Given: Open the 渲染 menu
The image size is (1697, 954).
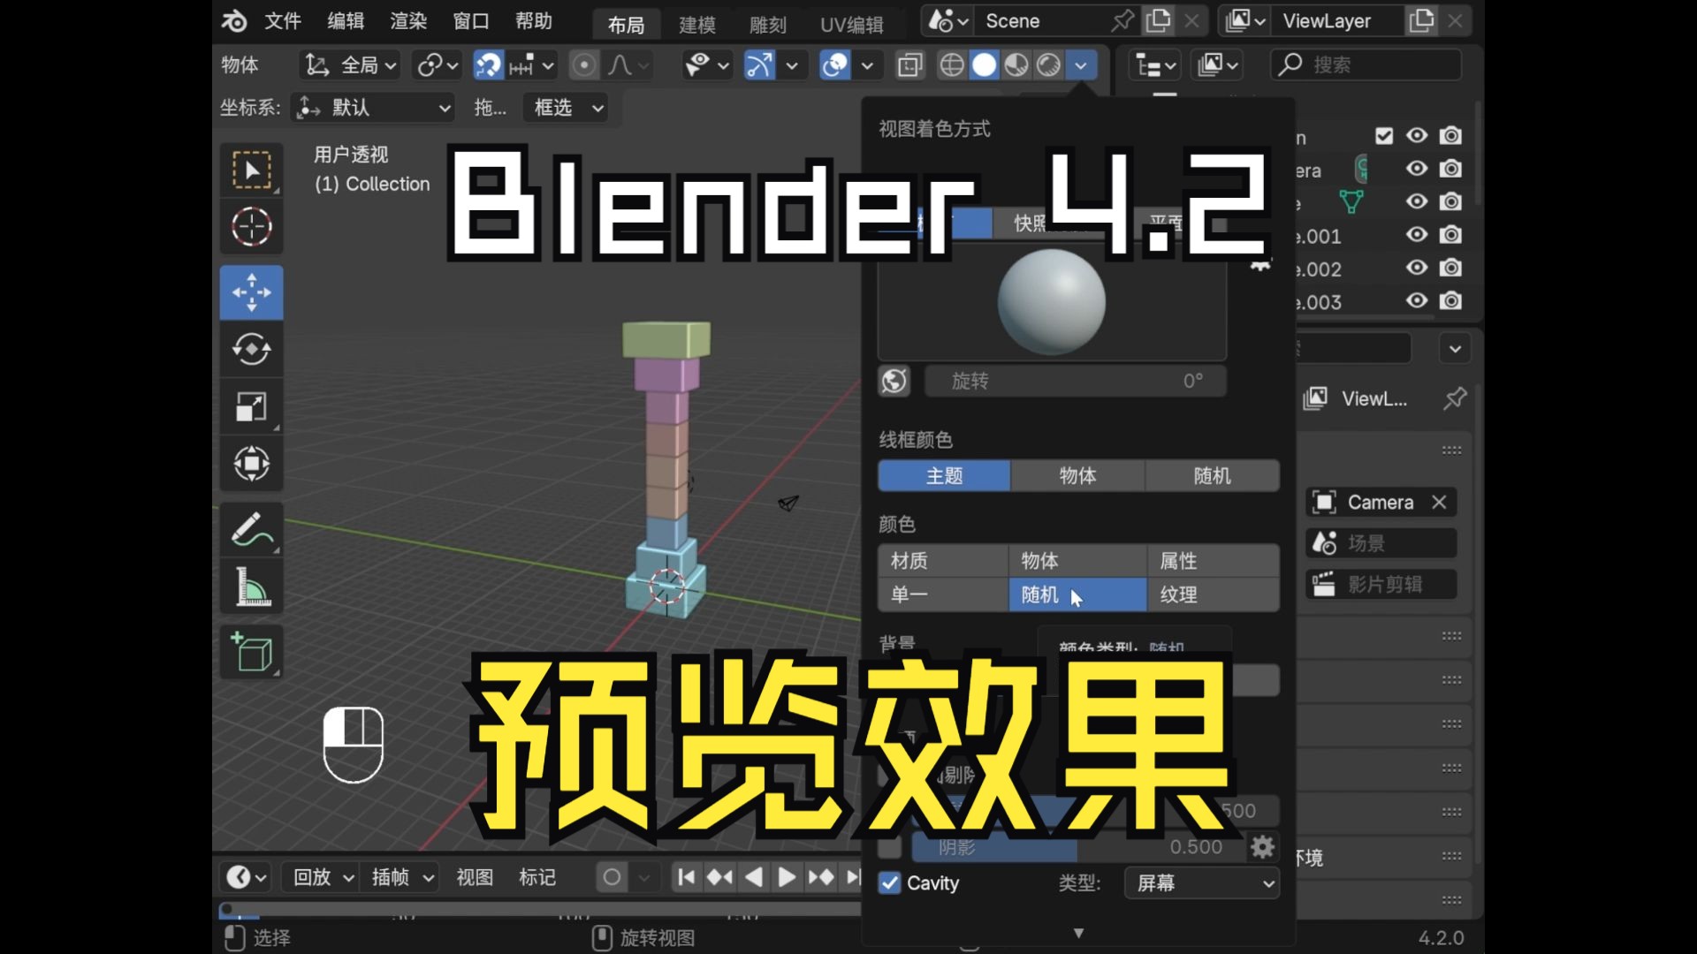Looking at the screenshot, I should 407,20.
